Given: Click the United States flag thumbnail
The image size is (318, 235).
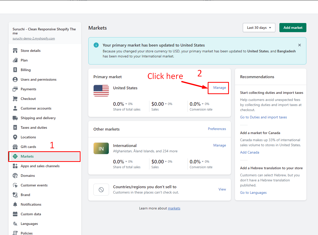Looking at the screenshot, I should (101, 91).
